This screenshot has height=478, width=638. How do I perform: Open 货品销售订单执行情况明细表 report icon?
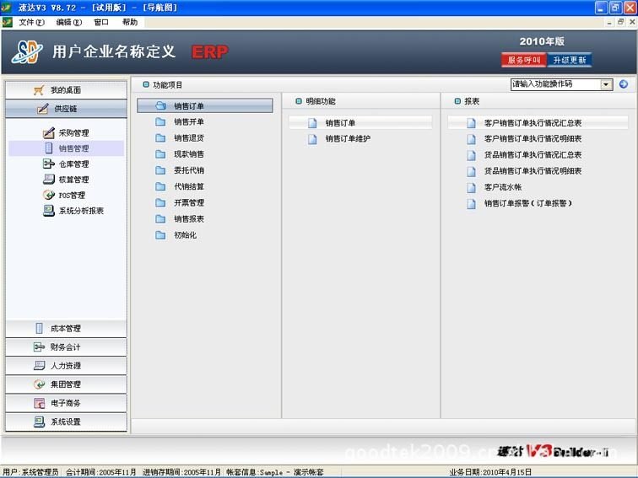(x=471, y=171)
